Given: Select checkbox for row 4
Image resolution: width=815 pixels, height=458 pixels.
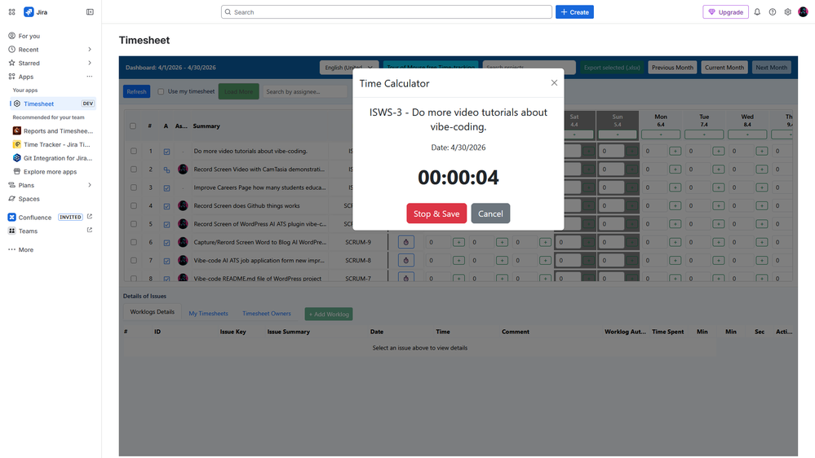Looking at the screenshot, I should click(134, 205).
